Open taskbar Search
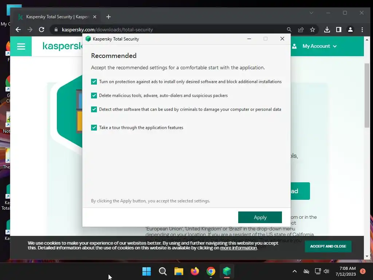The image size is (373, 280). click(163, 271)
